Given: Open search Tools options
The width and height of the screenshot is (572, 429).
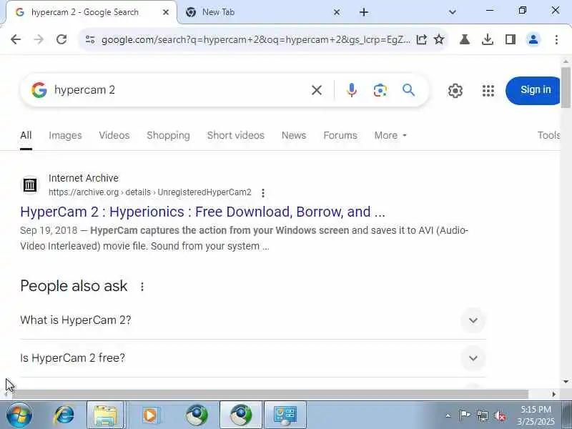Looking at the screenshot, I should click(548, 135).
